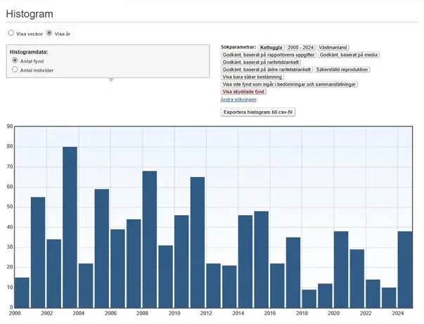Image resolution: width=424 pixels, height=324 pixels.
Task: Click 'Visa bara säker bestämning' tag
Action: 252,77
